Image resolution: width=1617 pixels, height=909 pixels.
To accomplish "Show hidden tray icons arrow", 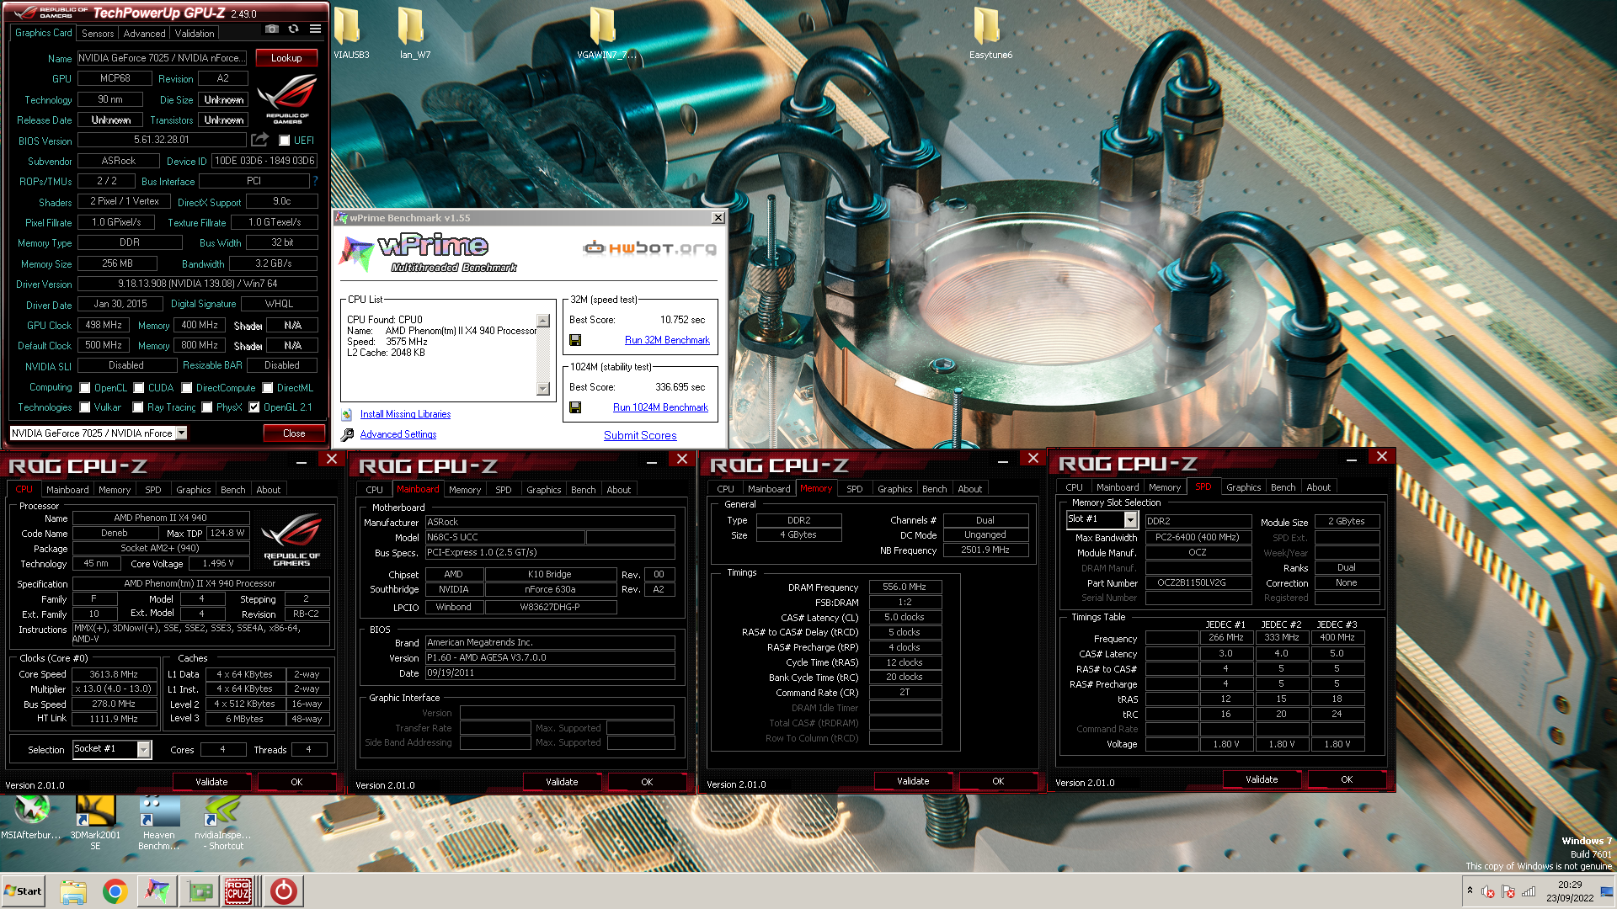I will (1470, 890).
